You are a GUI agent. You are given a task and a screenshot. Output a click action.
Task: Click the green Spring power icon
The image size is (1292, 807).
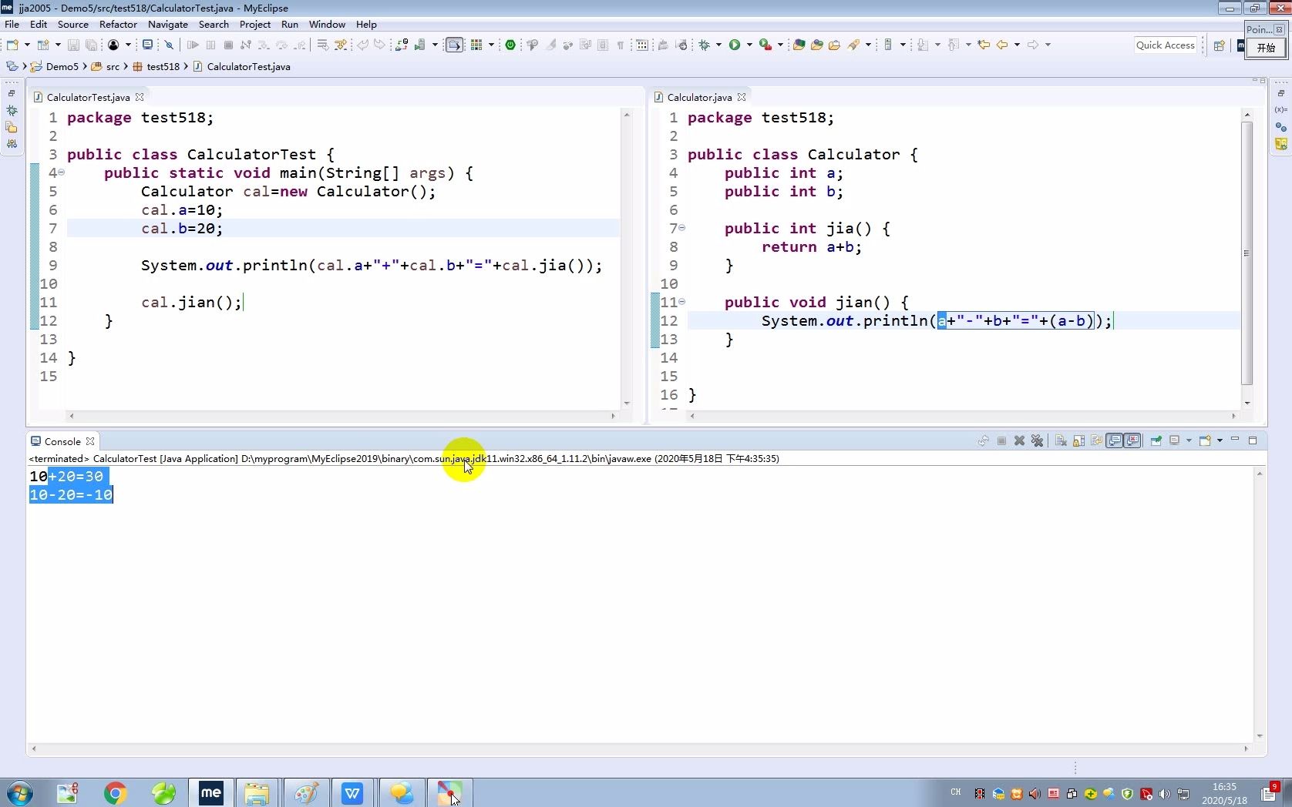click(510, 45)
